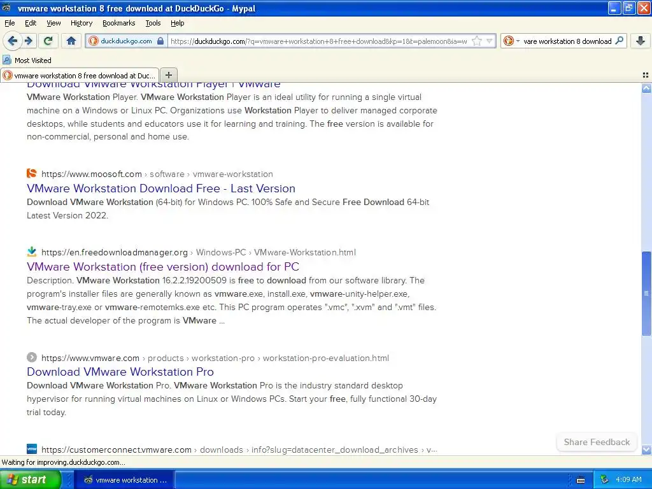Open a new tab with plus button
The width and height of the screenshot is (652, 489).
click(168, 75)
